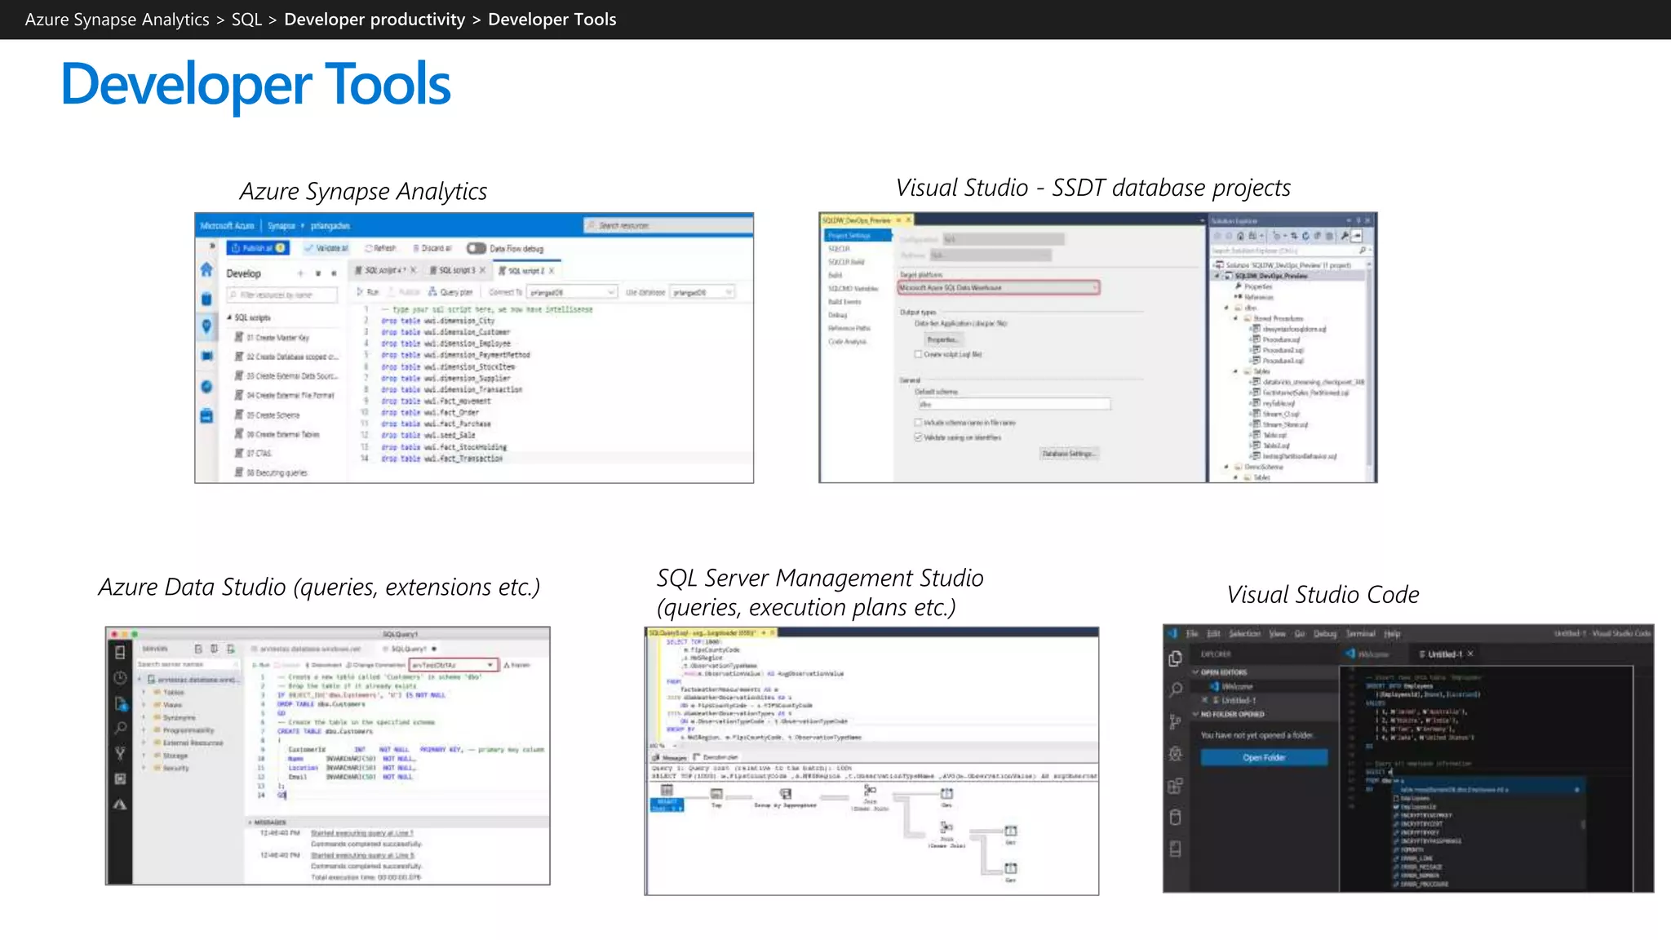Open the Debug bug icon in VS Code
Screen dimensions: 1671x940
tap(1175, 753)
